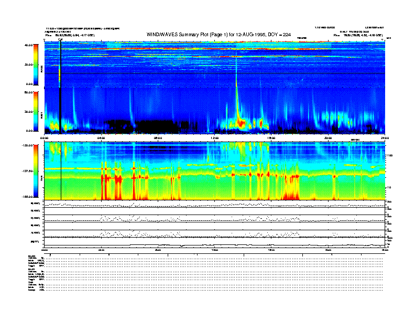Click the intense red burst in RAD1 after 12:00
This screenshot has width=415, height=321.
(x=241, y=123)
